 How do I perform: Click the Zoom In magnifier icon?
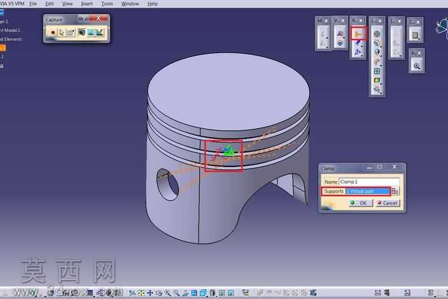coord(167,293)
